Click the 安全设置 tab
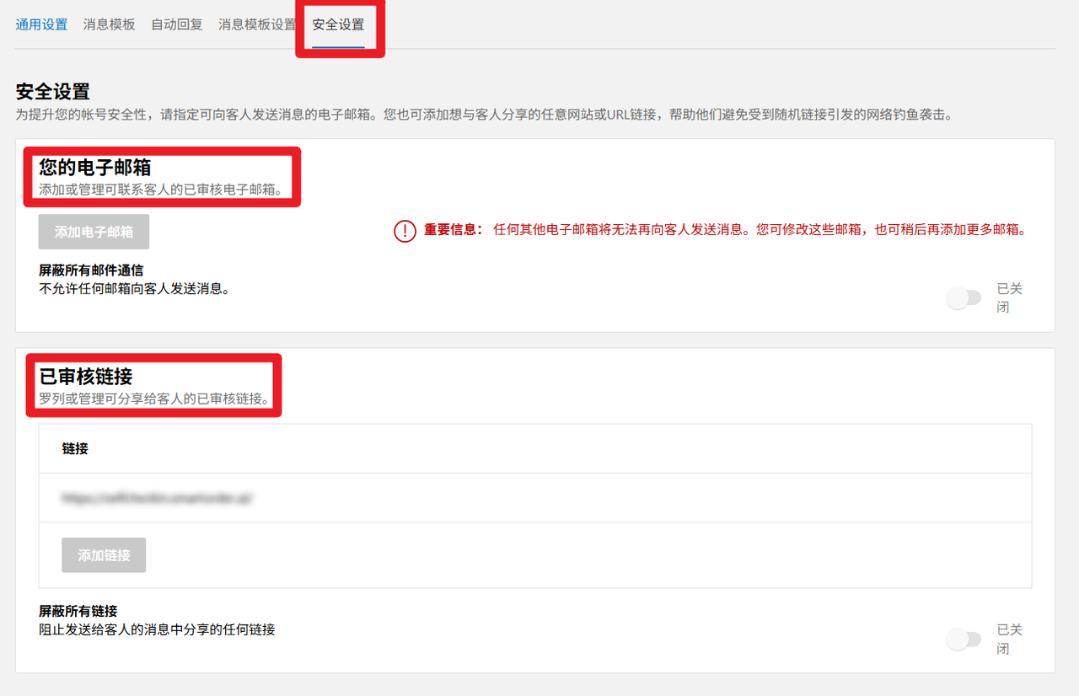The image size is (1079, 696). (338, 24)
